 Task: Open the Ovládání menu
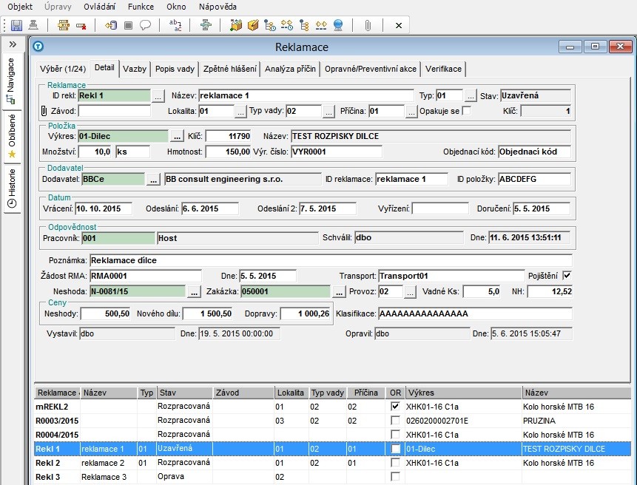tap(100, 7)
